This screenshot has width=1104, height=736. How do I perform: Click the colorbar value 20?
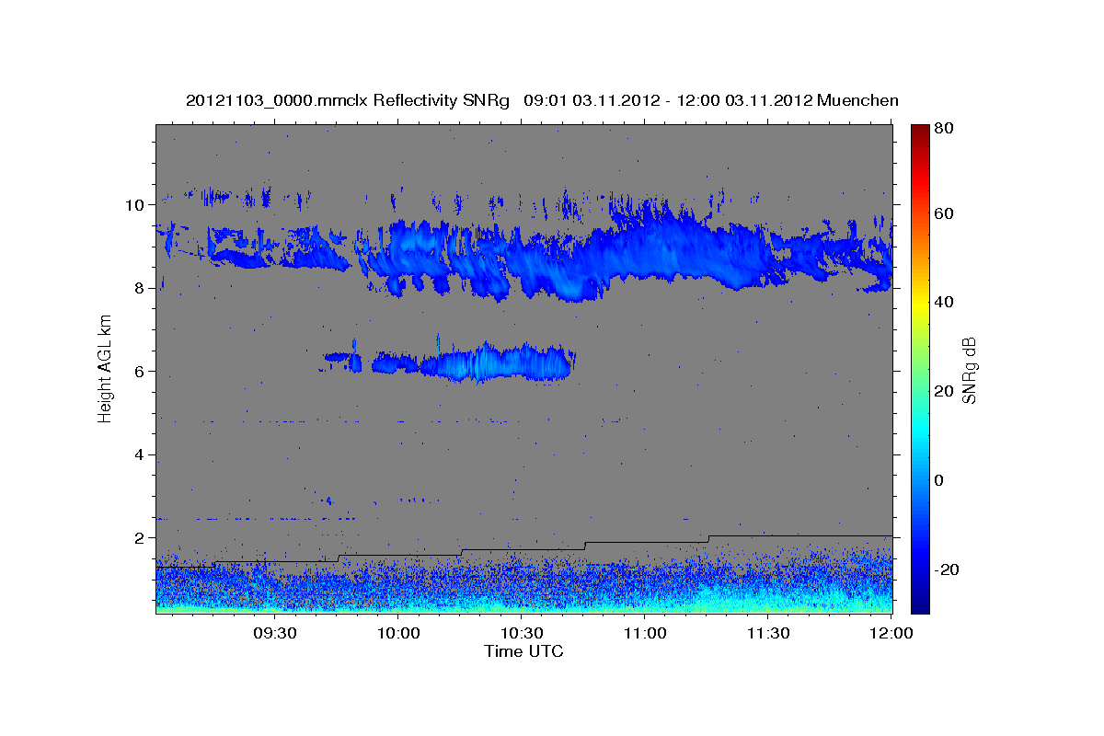tap(944, 391)
